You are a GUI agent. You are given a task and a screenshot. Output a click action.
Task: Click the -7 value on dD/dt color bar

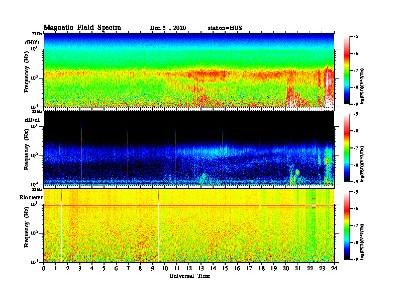pos(356,148)
